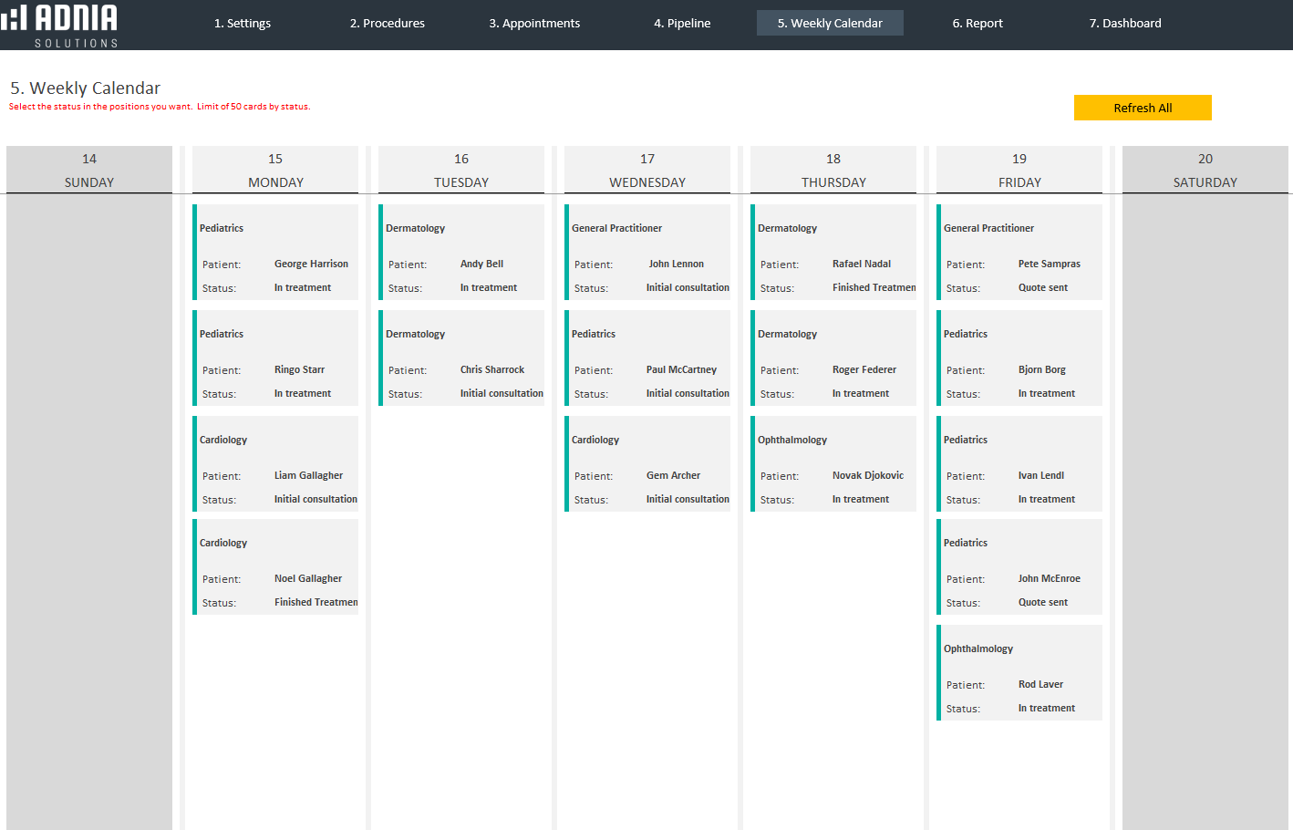Select John Lennon's status field
The height and width of the screenshot is (830, 1293).
pyautogui.click(x=687, y=288)
